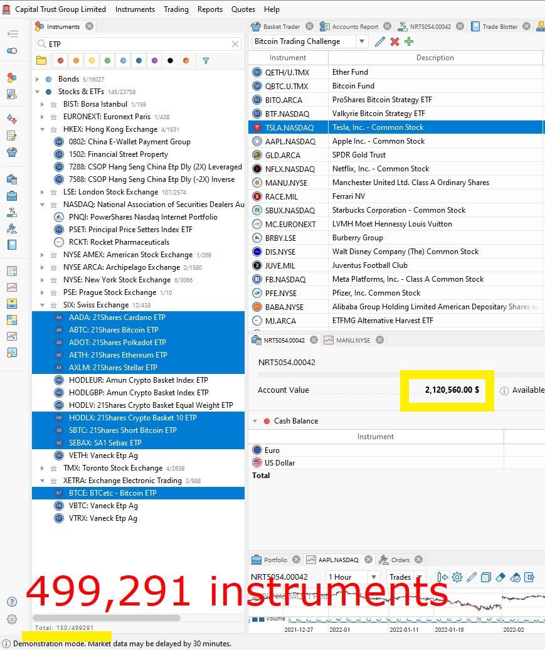This screenshot has height=650, width=545.
Task: Switch to the Basket Trader tab
Action: (x=281, y=26)
